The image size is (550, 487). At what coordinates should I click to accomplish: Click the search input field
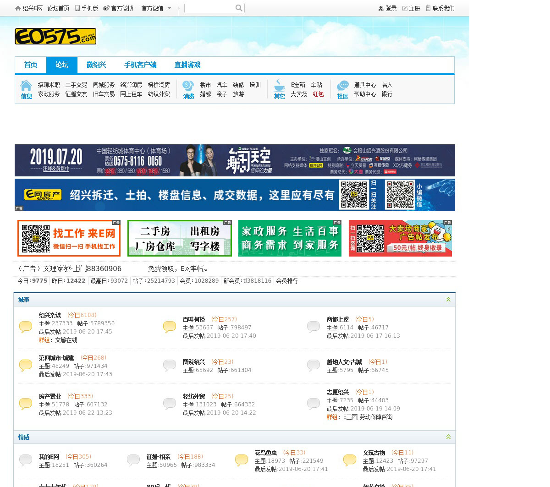209,8
